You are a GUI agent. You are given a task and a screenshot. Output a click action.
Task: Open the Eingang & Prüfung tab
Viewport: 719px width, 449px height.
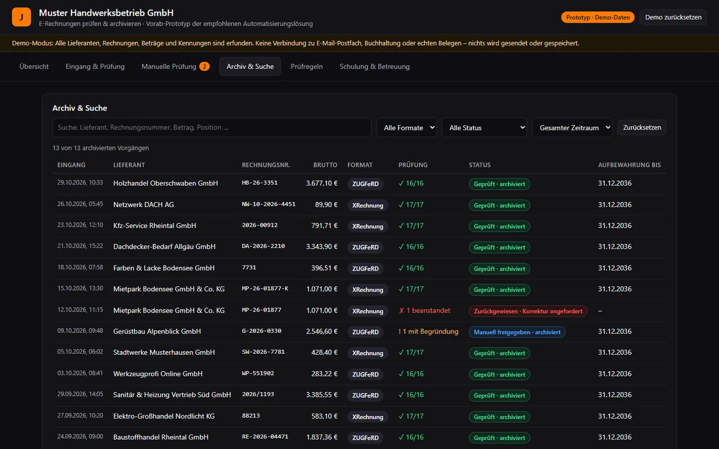coord(95,66)
